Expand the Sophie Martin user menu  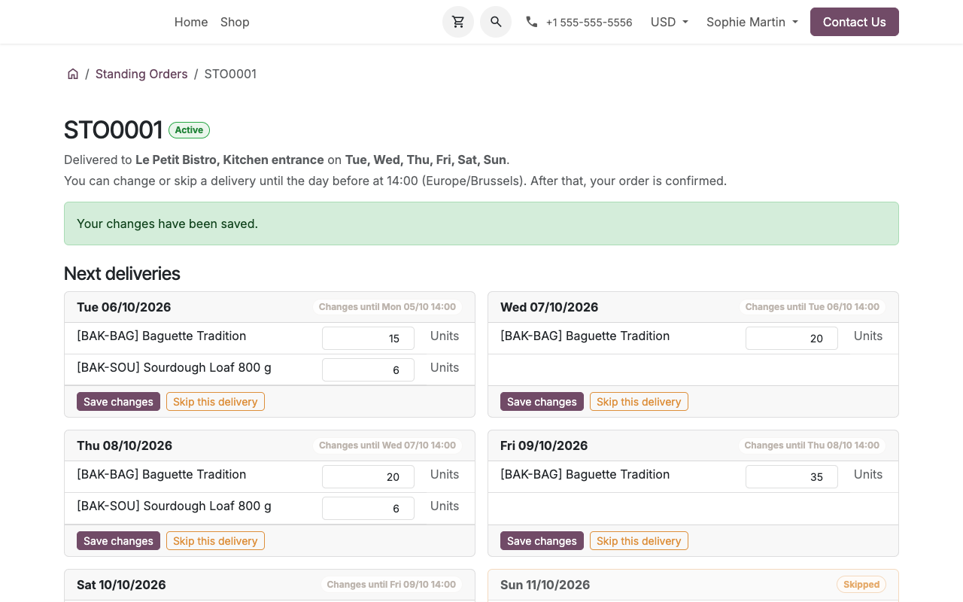pos(752,22)
